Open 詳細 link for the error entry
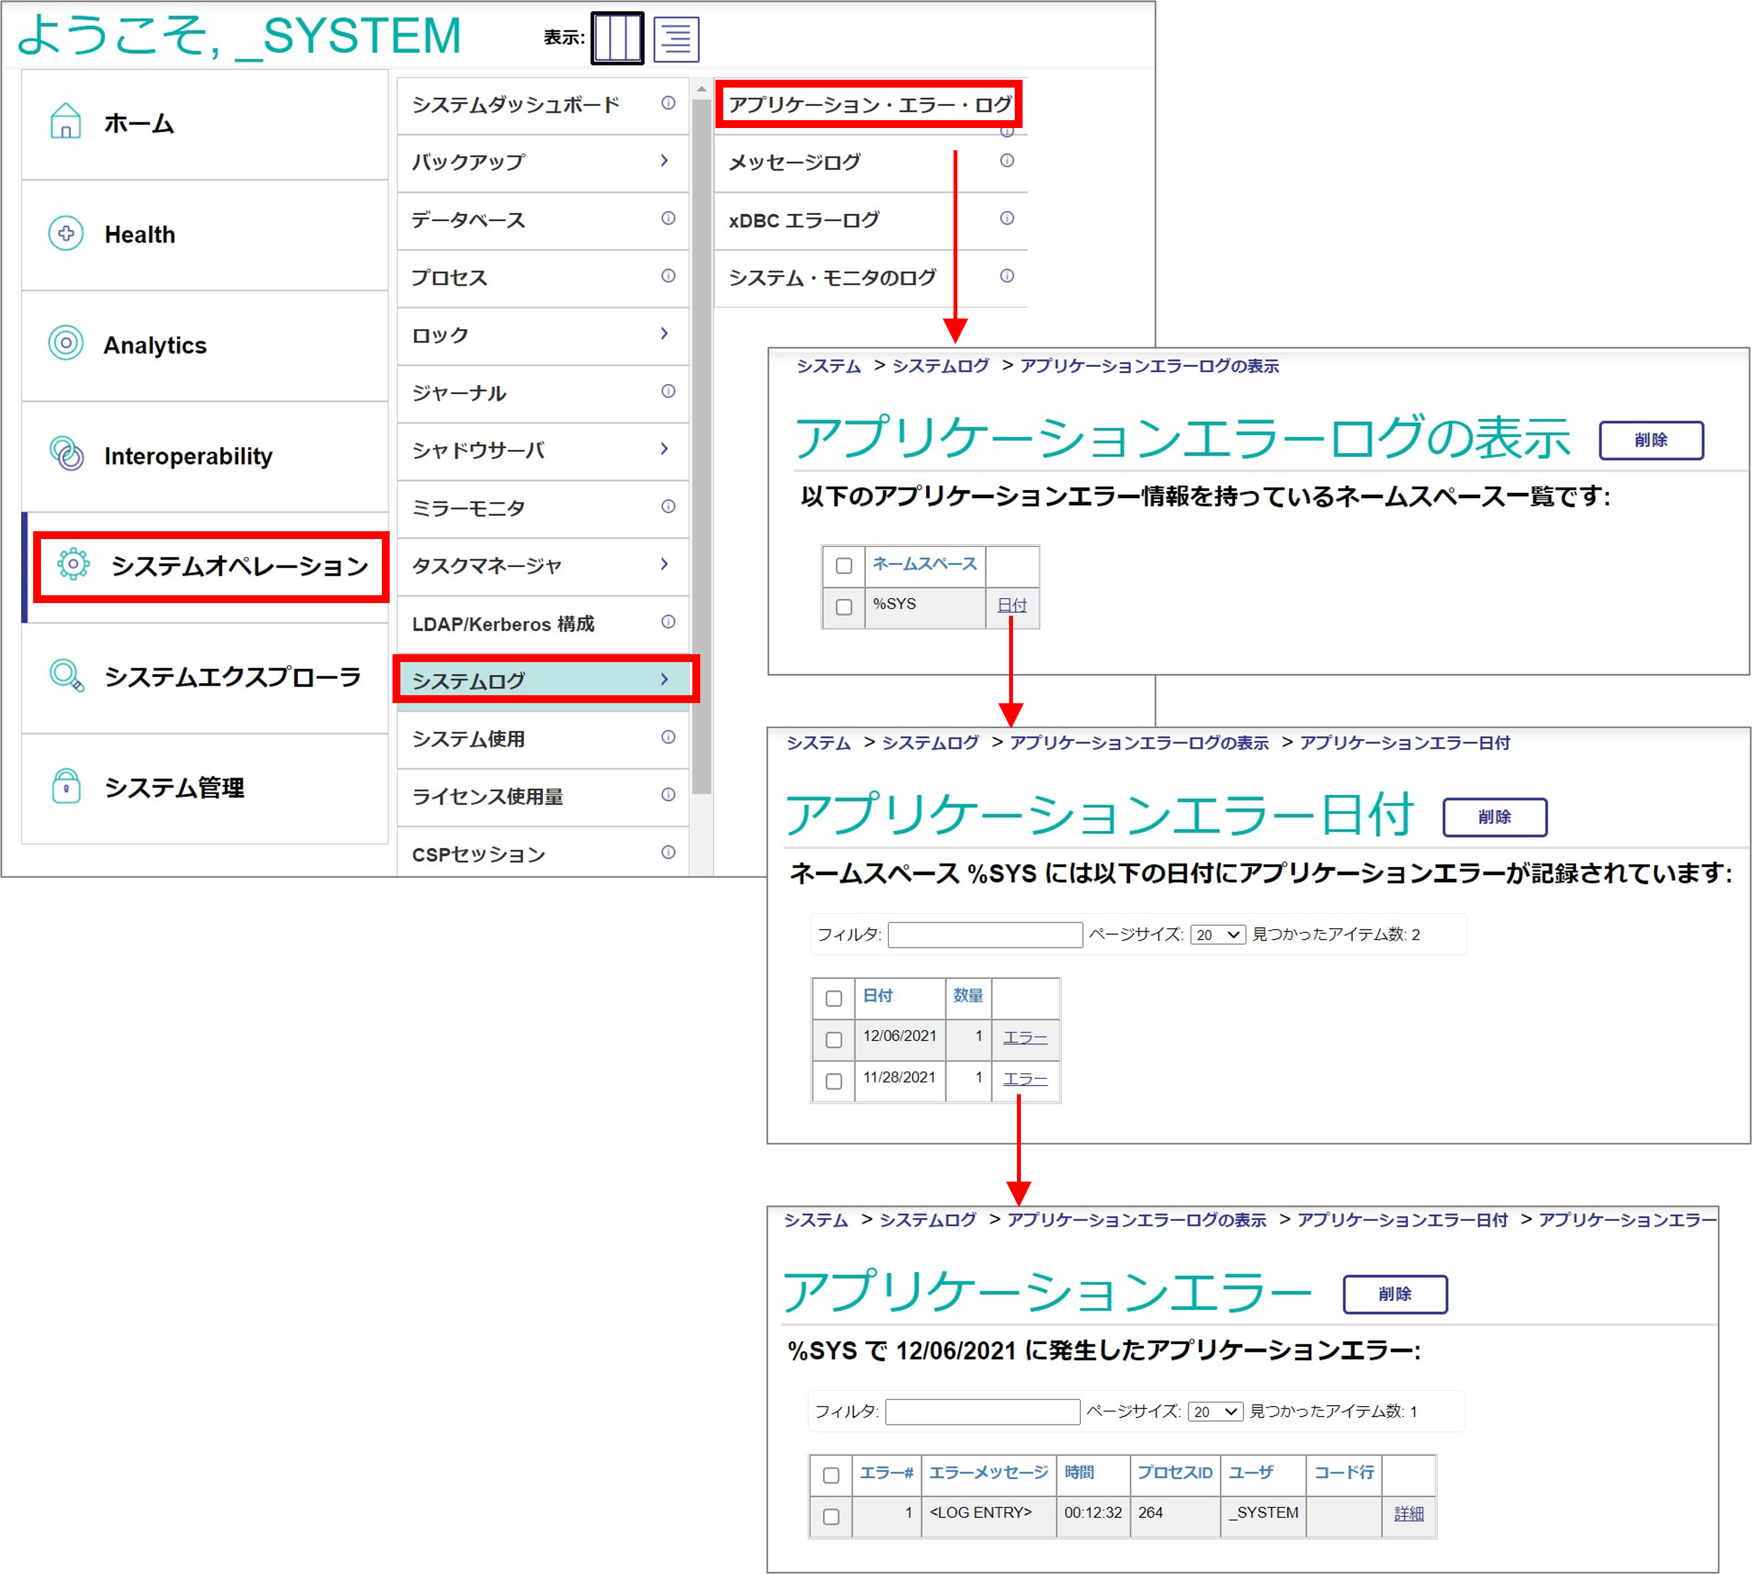 [1408, 1513]
